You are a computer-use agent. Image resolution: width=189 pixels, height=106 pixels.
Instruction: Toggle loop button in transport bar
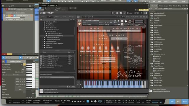[100, 101]
